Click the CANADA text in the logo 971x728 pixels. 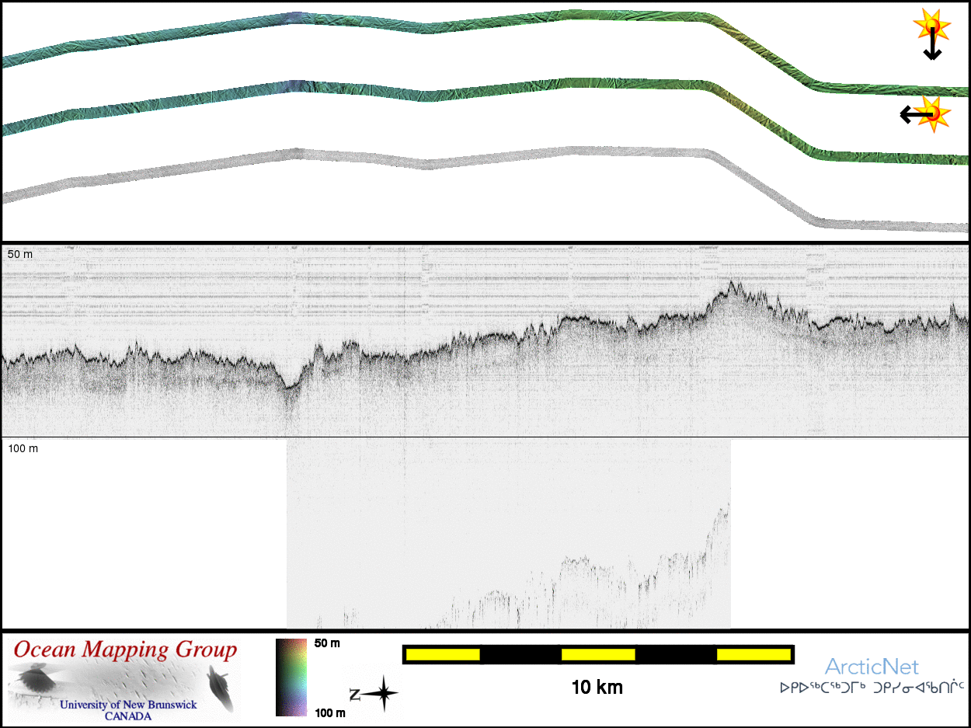[x=128, y=716]
